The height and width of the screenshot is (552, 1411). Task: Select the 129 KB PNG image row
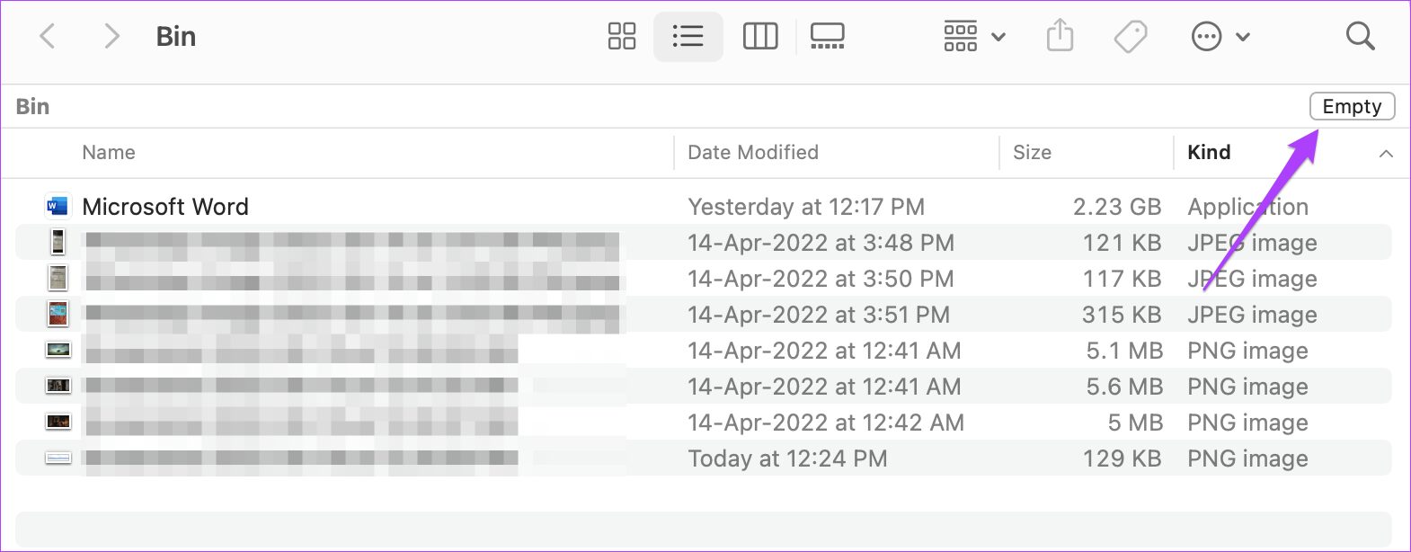coord(704,459)
